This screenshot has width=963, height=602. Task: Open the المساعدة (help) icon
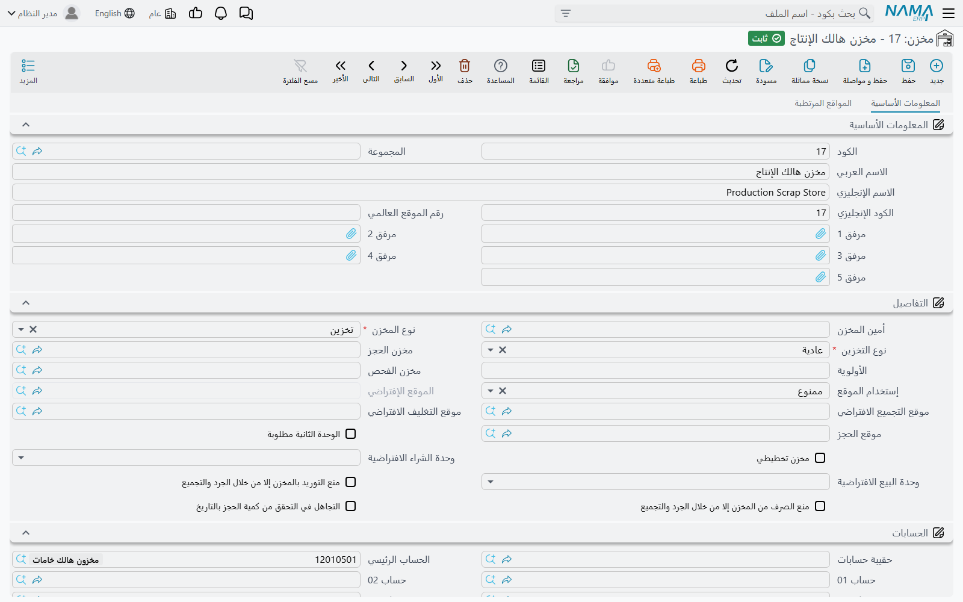click(x=501, y=66)
